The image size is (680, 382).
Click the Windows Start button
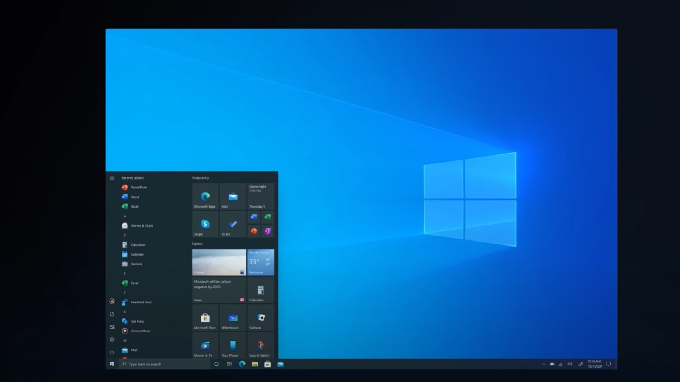click(112, 364)
